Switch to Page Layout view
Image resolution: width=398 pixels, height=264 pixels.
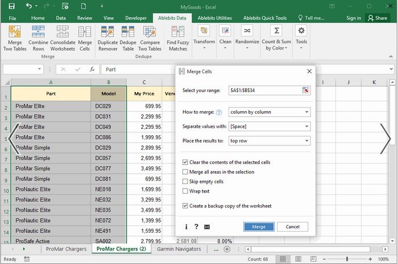click(298, 259)
